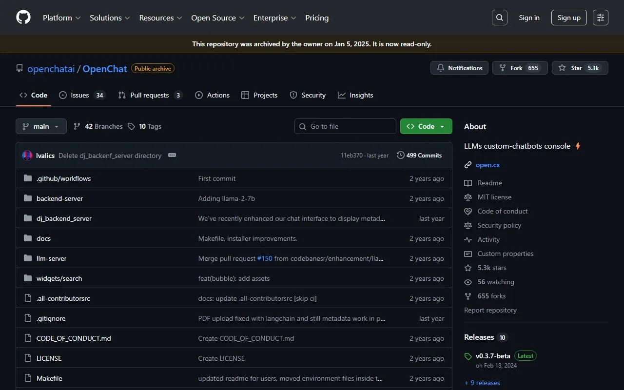Switch to the Issues tab
The image size is (624, 390).
(82, 95)
